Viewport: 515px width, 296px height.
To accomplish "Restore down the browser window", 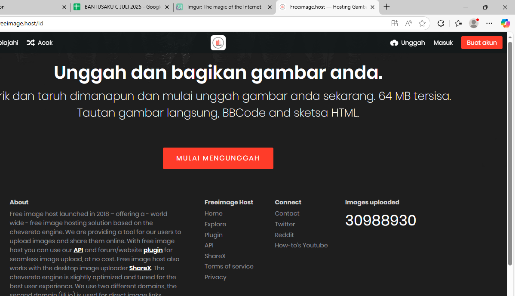I will (x=485, y=7).
